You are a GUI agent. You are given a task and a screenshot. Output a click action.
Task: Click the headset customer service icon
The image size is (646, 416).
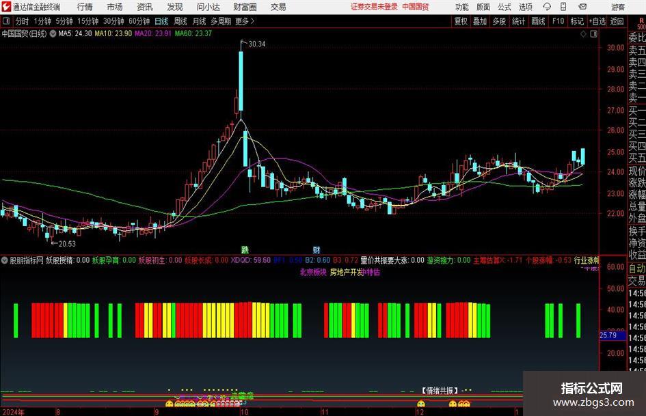tap(547, 7)
